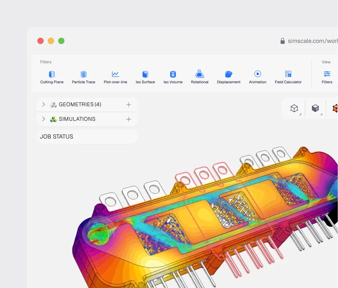Open the view Filters panel
Viewport: 338px width, 288px height.
(327, 77)
